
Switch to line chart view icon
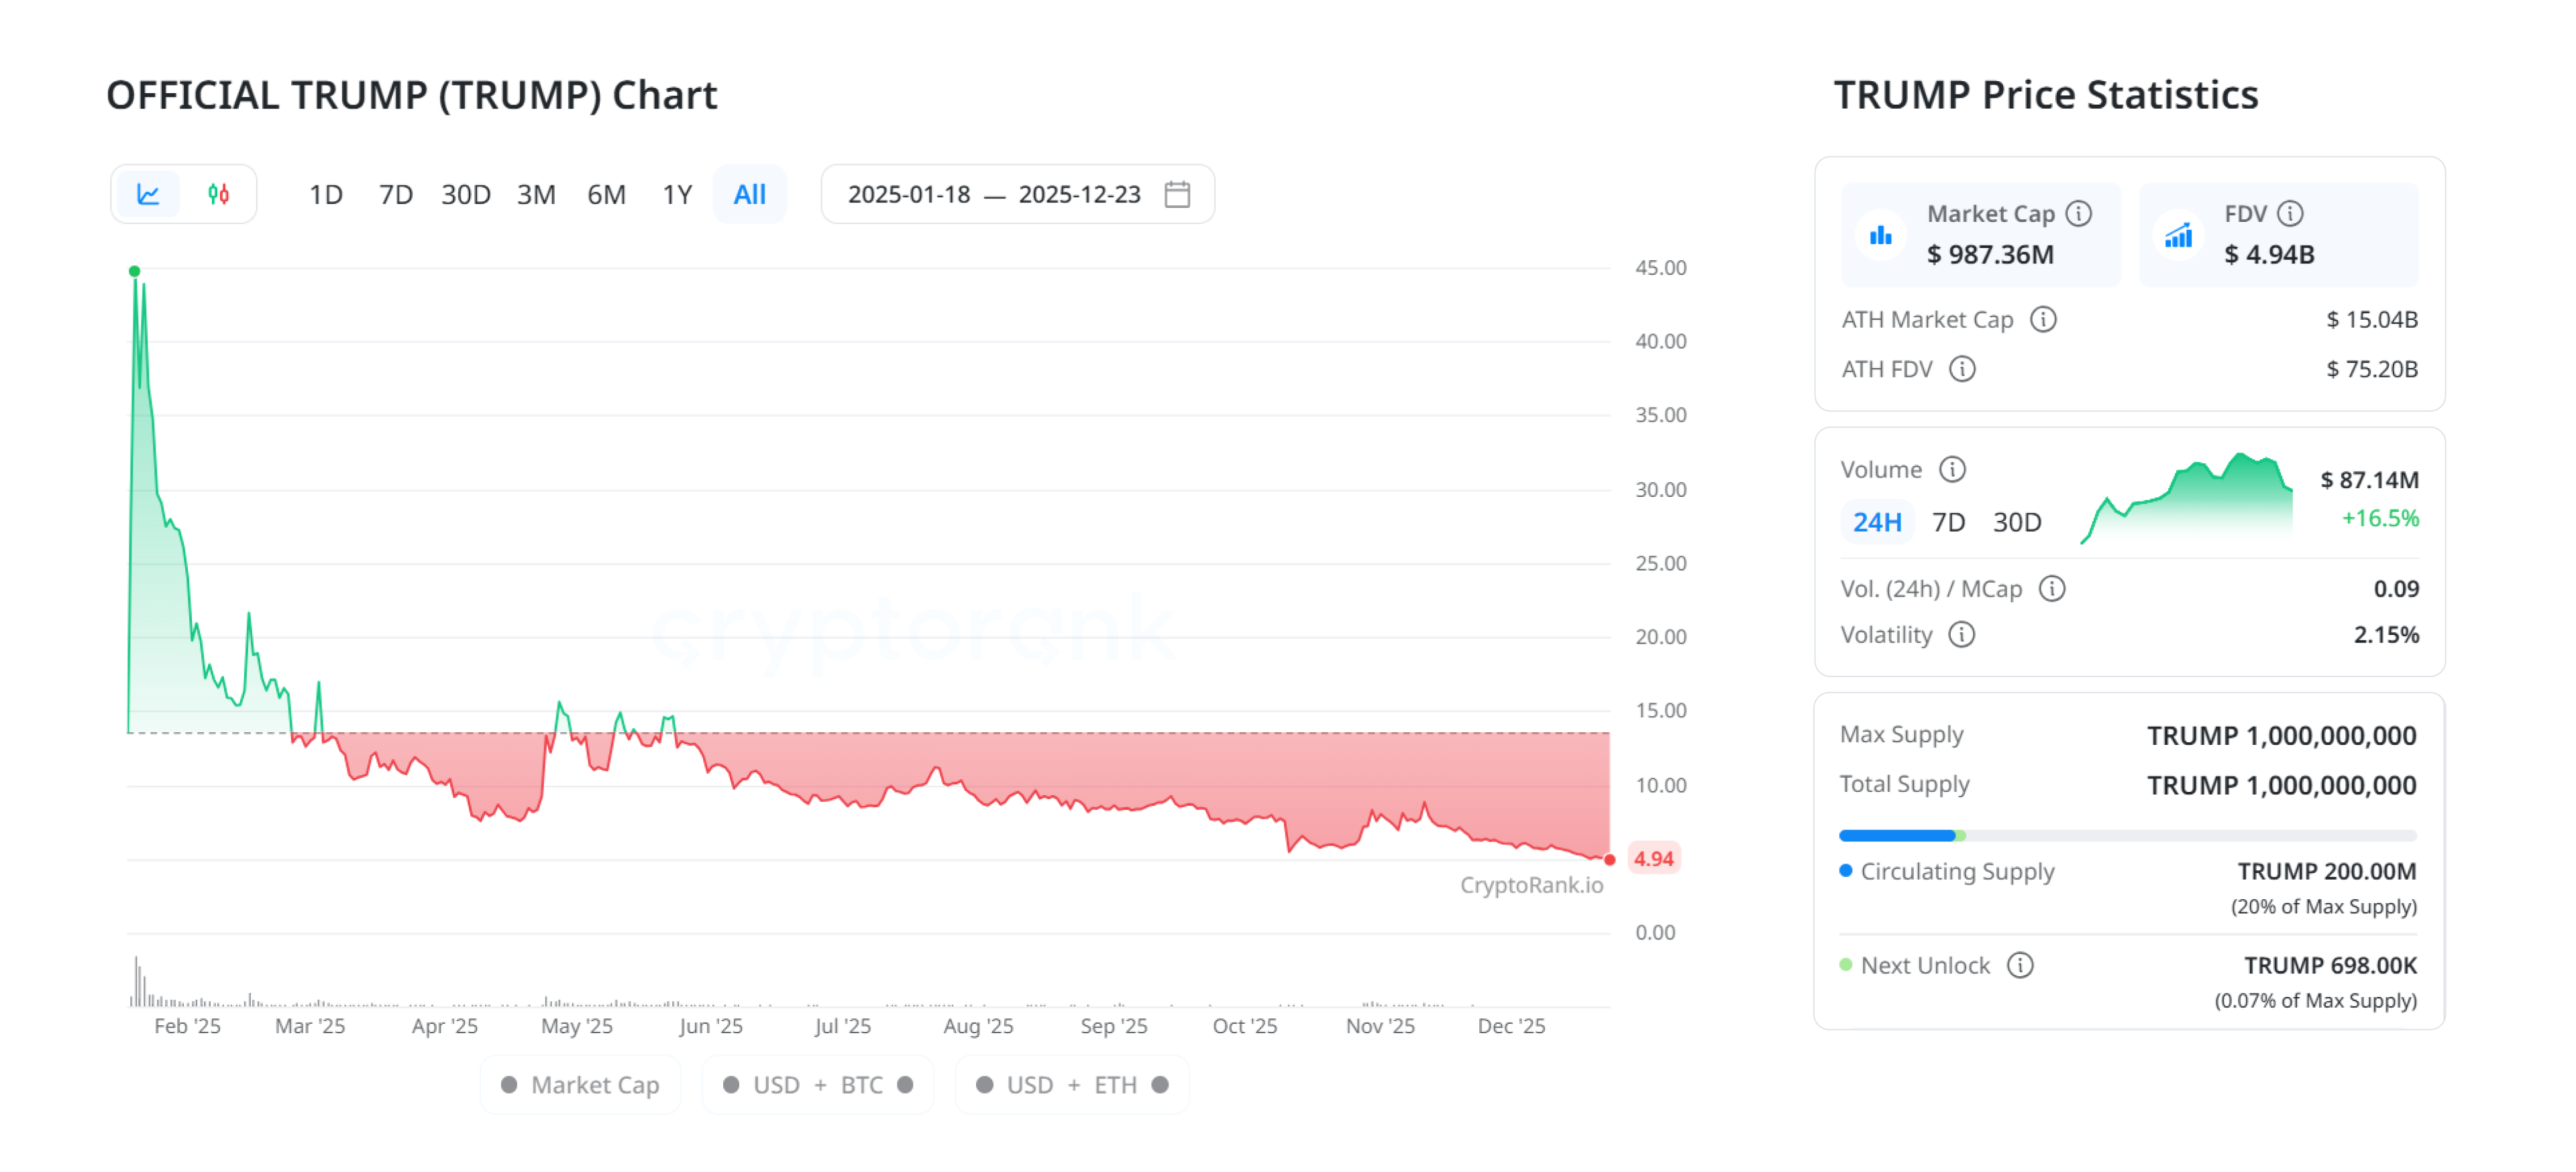[x=148, y=194]
